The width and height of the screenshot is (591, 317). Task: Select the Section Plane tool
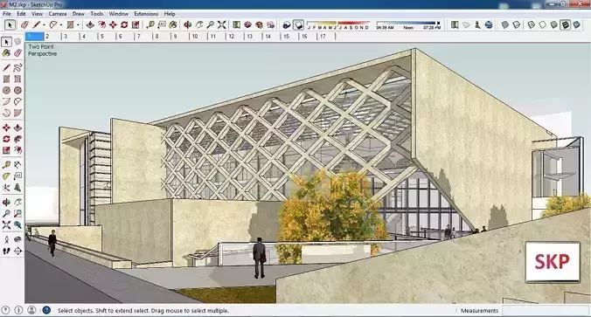tap(17, 252)
